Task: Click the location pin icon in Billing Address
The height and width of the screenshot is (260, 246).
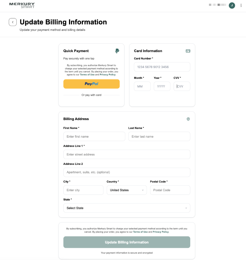Action: click(188, 119)
